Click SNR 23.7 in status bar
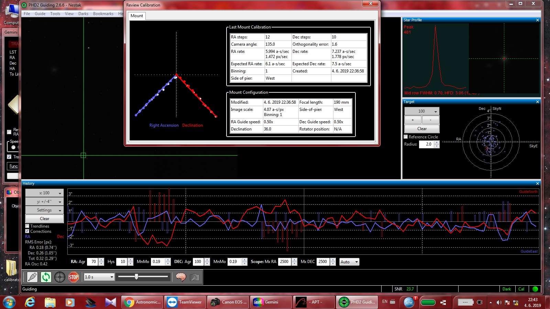550x309 pixels. (404, 289)
